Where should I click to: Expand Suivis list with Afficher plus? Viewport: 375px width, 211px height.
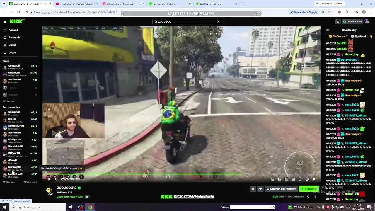click(8, 101)
